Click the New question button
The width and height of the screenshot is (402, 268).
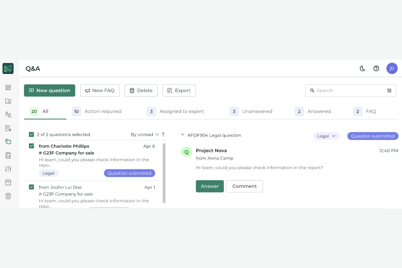point(49,90)
